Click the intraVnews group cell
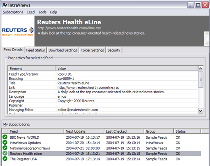Viewport: 210px width, 166px height. pos(154,143)
